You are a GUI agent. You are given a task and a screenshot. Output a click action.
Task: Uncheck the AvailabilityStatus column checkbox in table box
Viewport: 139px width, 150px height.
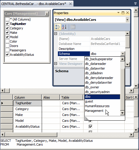(7, 55)
